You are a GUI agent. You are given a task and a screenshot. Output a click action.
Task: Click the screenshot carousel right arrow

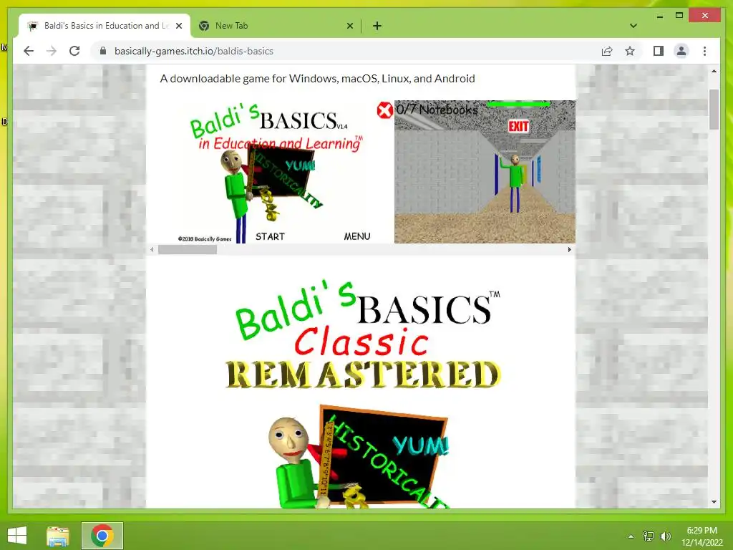(569, 250)
